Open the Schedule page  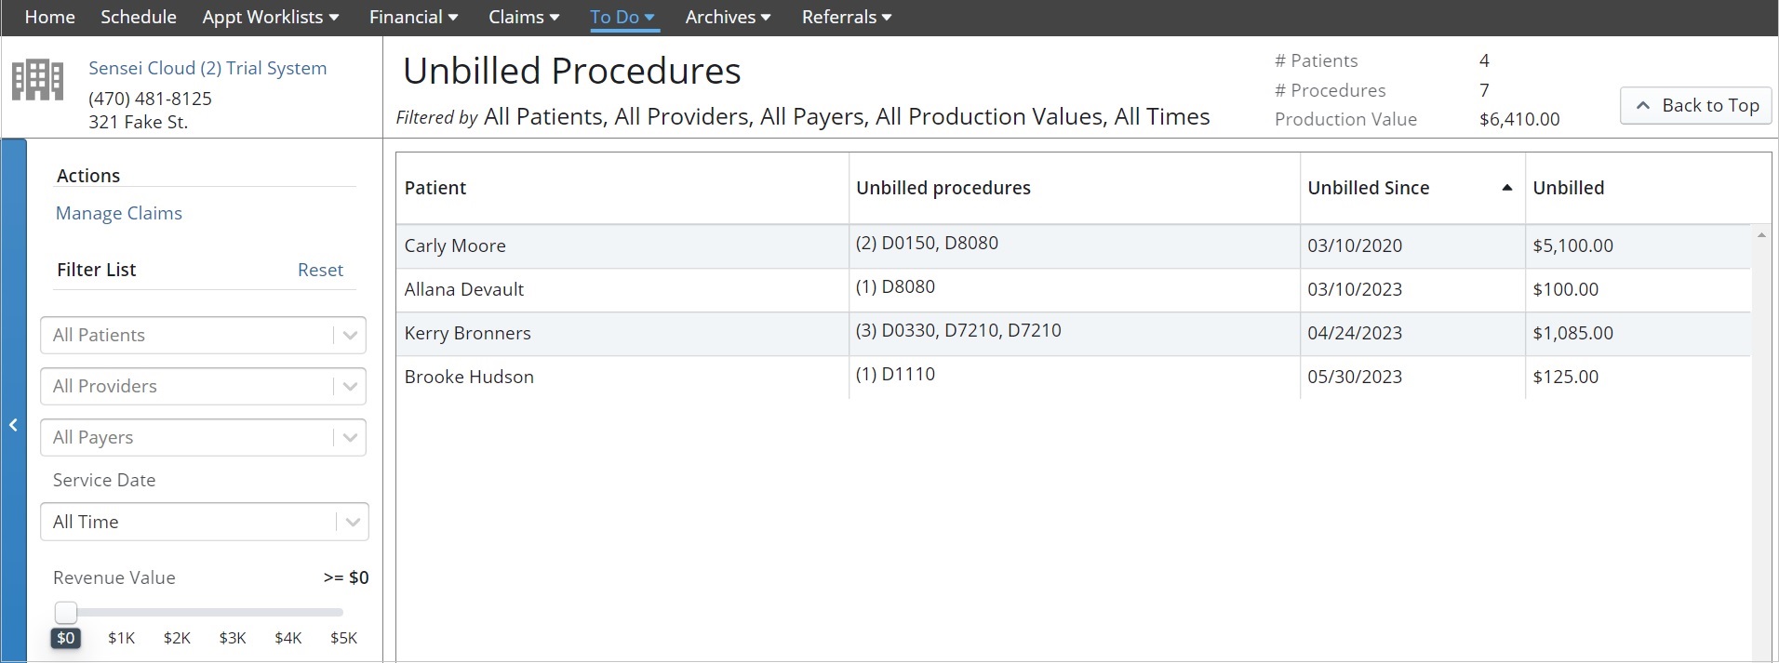139,17
